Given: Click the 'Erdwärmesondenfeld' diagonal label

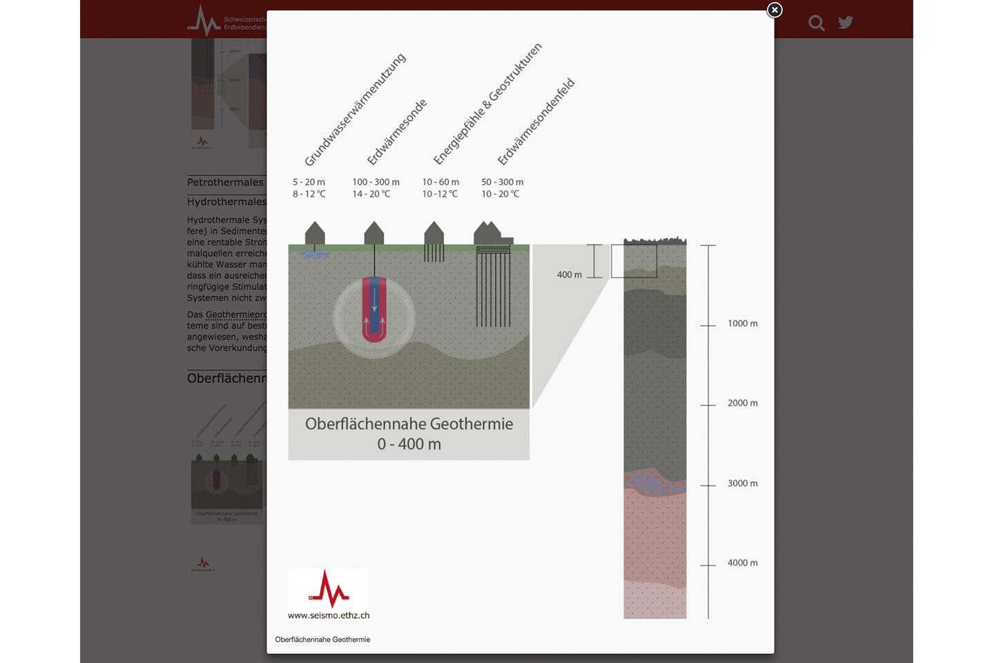Looking at the screenshot, I should (536, 122).
